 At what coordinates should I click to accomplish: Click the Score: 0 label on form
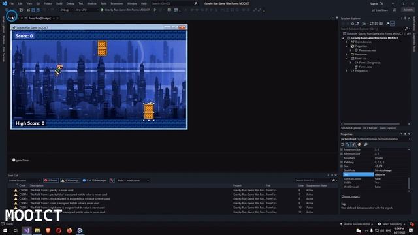tap(24, 36)
